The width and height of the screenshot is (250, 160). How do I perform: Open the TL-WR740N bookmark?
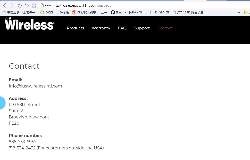(160, 12)
